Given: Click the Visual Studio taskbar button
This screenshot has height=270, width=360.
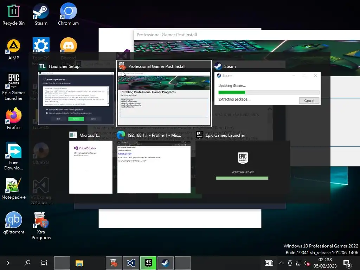Looking at the screenshot, I should pyautogui.click(x=131, y=263).
